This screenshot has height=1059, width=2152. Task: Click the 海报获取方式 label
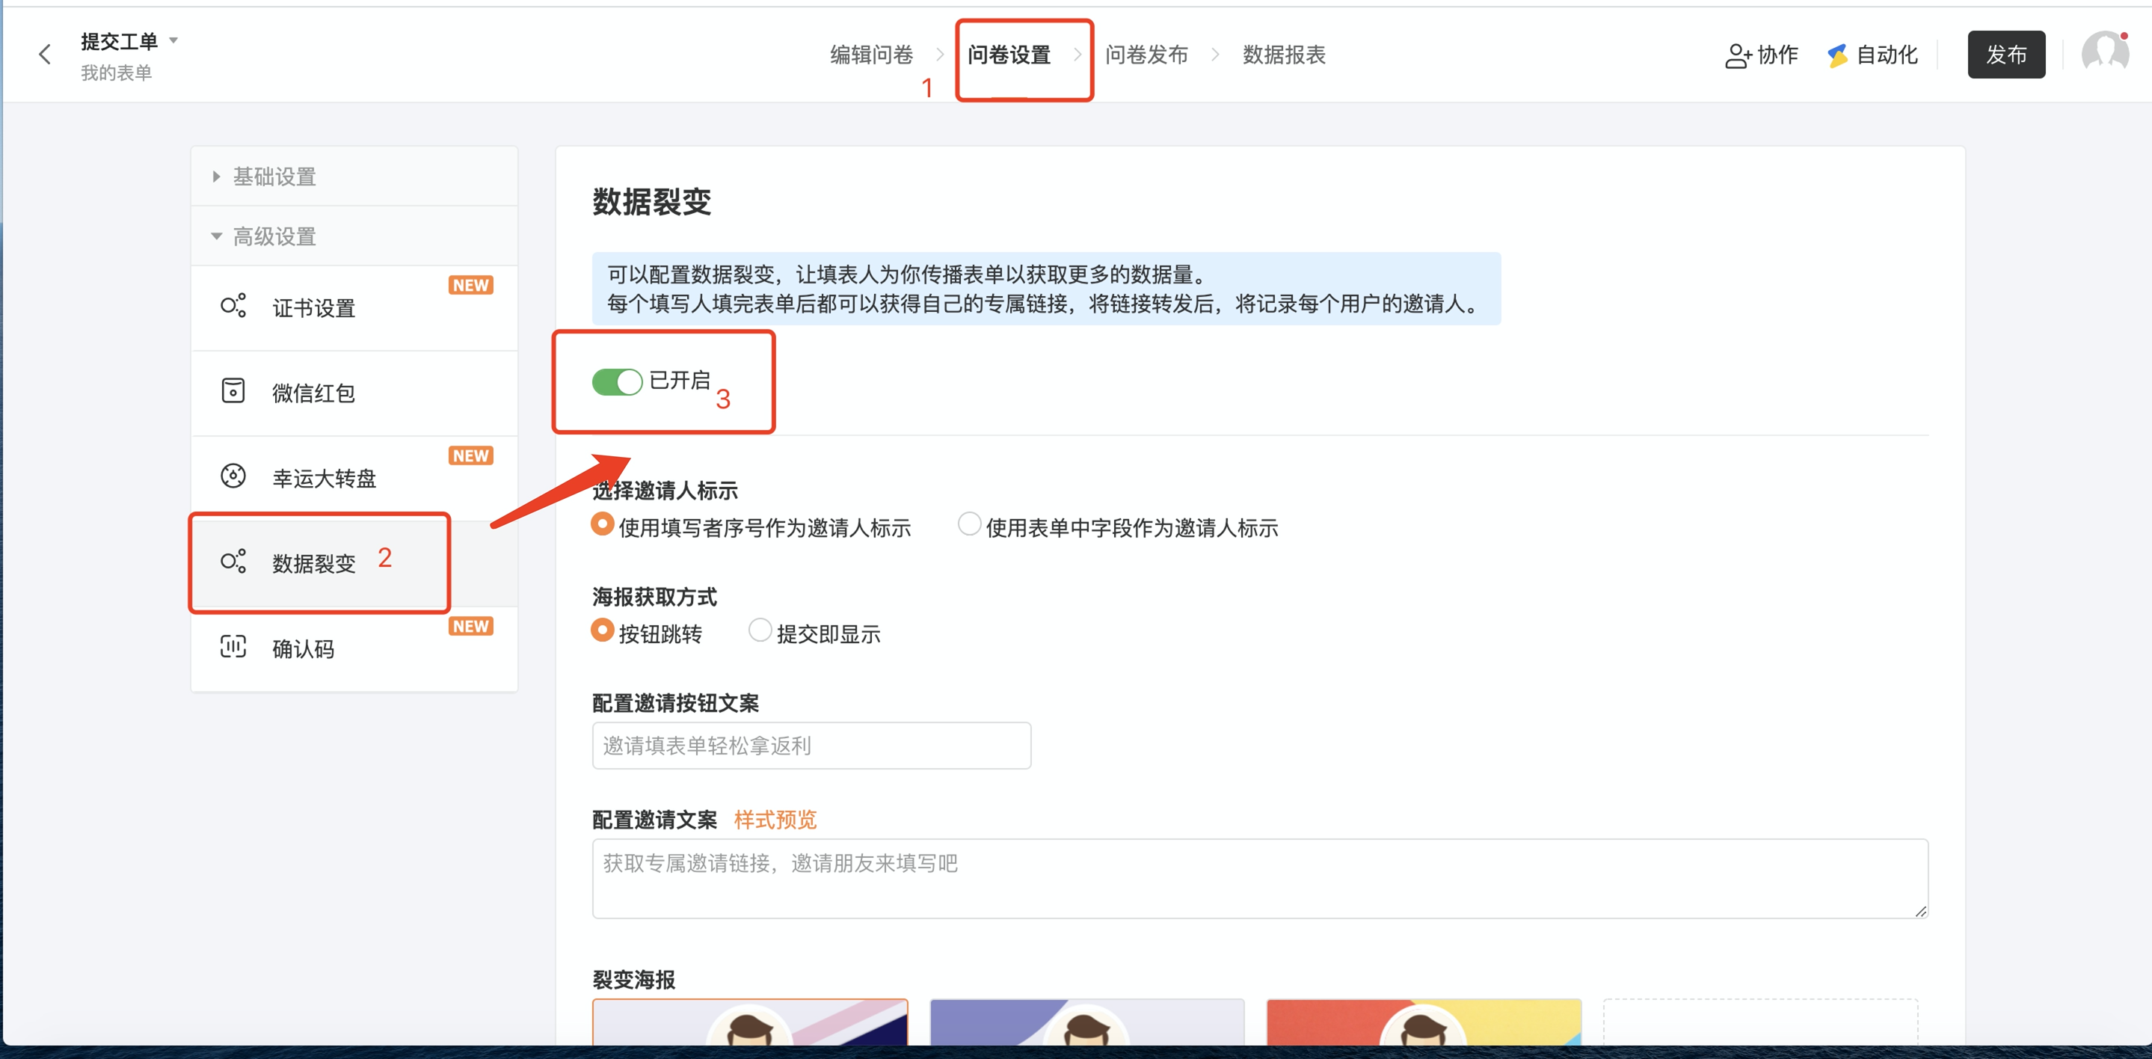[x=654, y=597]
